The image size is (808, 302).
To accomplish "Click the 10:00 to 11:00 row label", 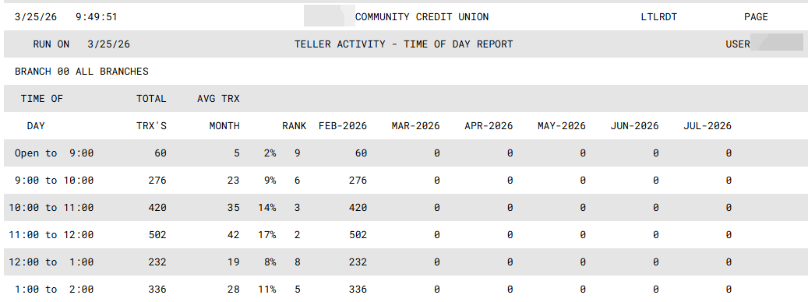I will click(51, 208).
